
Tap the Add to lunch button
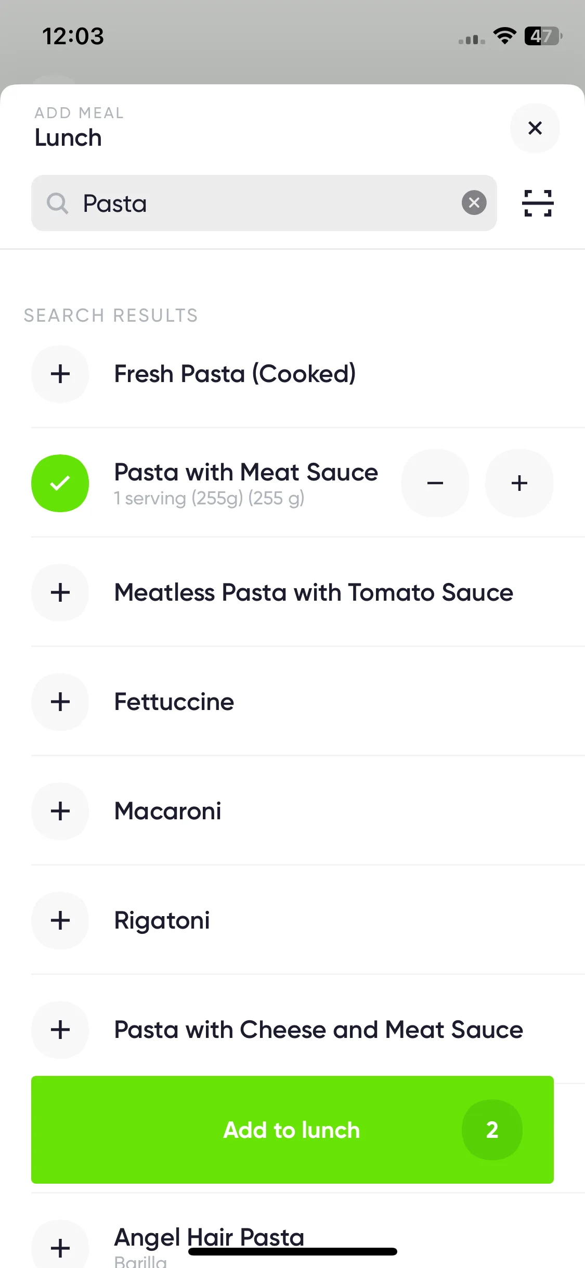[x=292, y=1130]
